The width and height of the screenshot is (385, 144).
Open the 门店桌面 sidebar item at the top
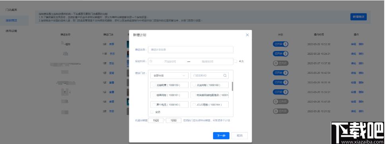click(x=12, y=10)
